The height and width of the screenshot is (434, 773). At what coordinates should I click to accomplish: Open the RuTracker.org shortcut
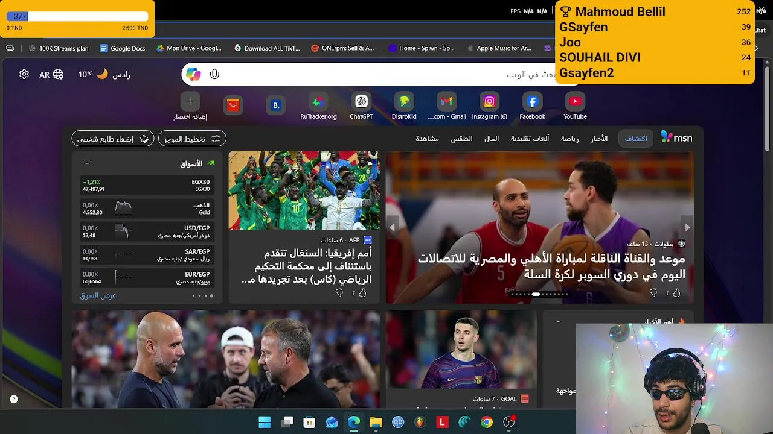[x=318, y=105]
